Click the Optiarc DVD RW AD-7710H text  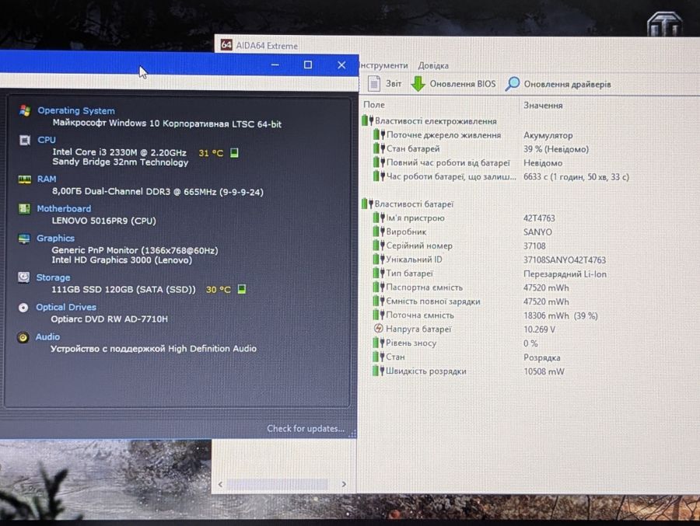pos(110,319)
